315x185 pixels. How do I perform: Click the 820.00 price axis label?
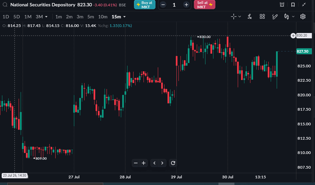point(304,95)
